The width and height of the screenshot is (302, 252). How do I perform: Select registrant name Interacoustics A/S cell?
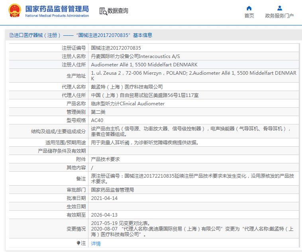tap(193, 56)
